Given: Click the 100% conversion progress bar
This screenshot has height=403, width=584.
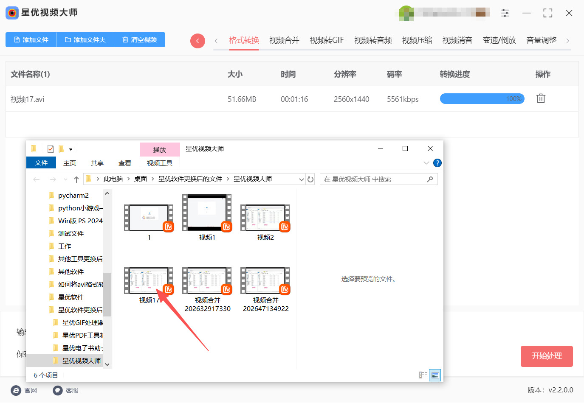Looking at the screenshot, I should click(482, 99).
